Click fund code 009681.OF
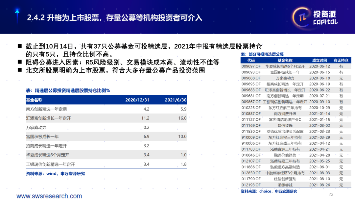 (x=251, y=96)
